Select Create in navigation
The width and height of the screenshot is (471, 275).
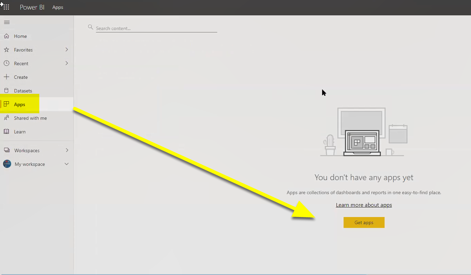(21, 77)
